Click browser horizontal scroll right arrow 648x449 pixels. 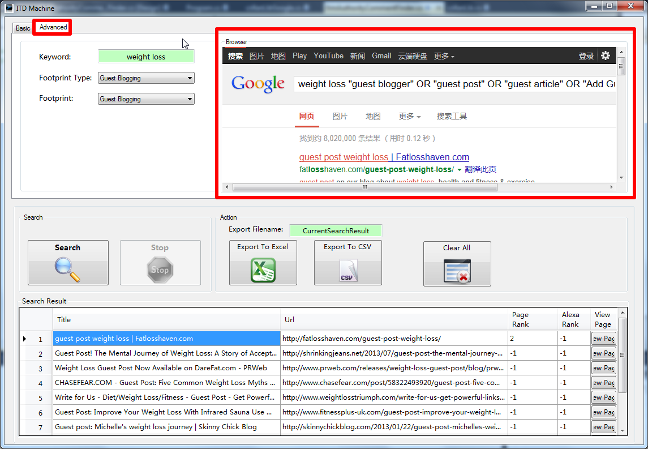coord(612,187)
